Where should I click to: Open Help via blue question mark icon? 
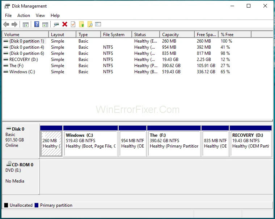pyautogui.click(x=37, y=24)
